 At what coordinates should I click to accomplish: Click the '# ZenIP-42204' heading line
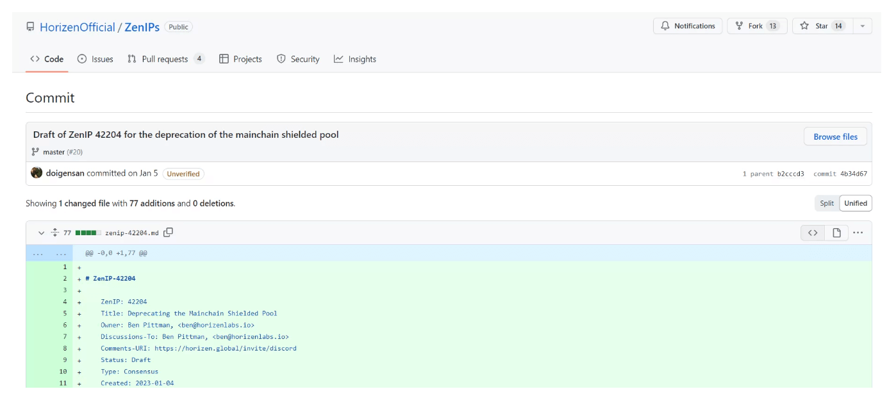(x=110, y=279)
